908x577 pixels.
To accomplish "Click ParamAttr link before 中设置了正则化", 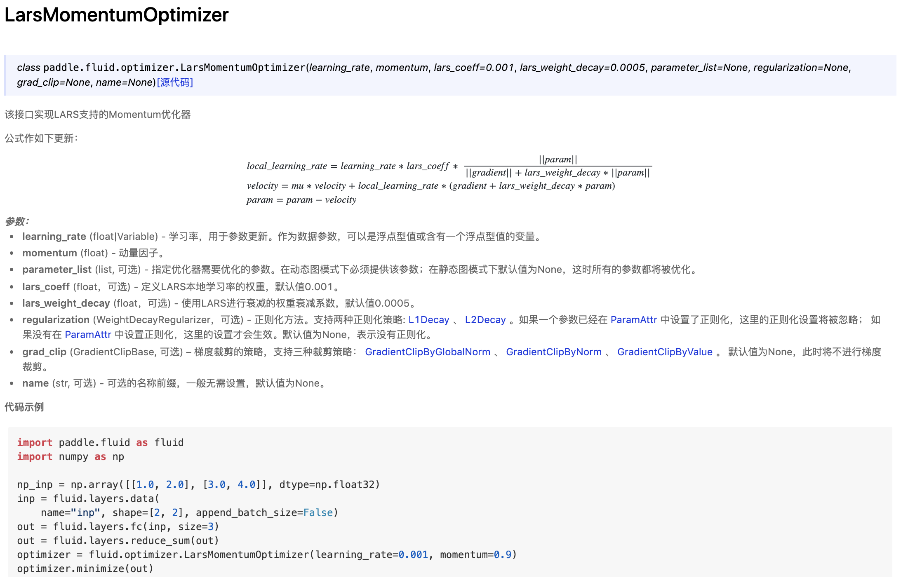I will pyautogui.click(x=633, y=320).
